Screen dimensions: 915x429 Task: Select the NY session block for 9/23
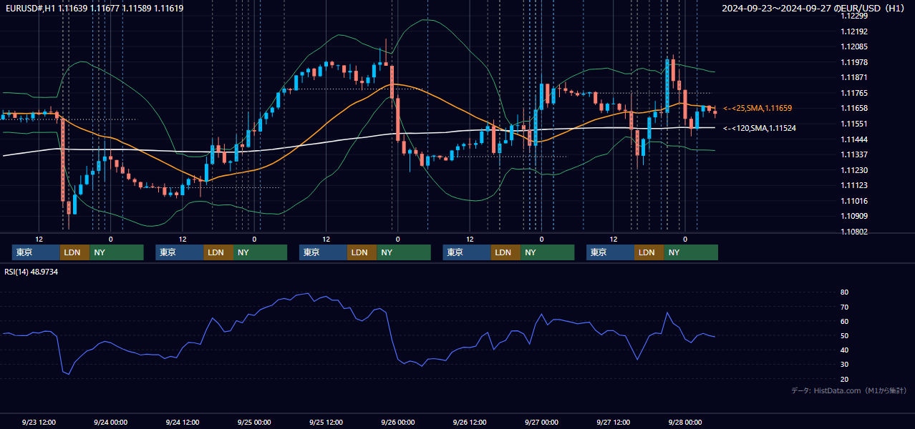click(x=117, y=252)
